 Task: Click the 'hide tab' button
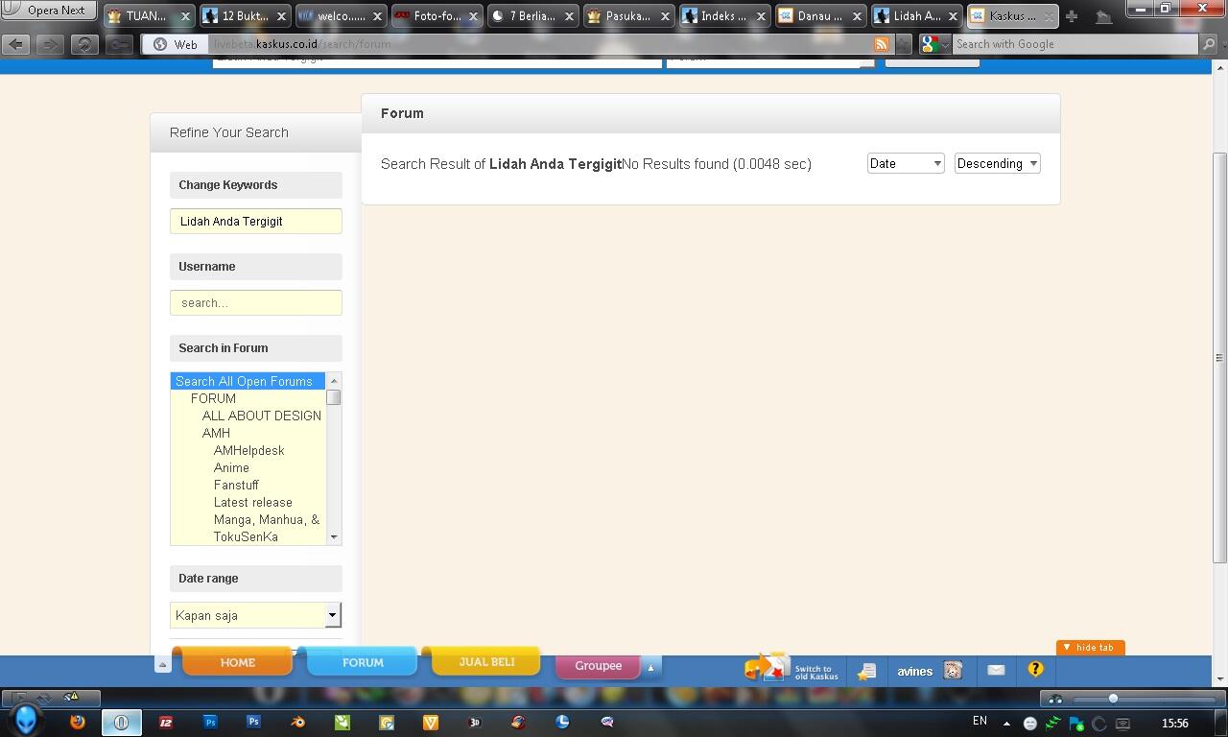point(1090,648)
